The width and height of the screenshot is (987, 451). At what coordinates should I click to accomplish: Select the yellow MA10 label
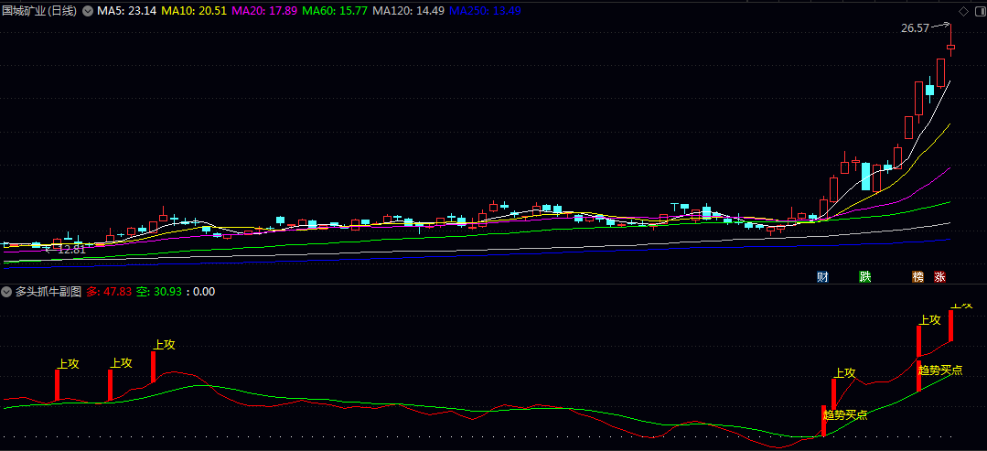tap(194, 11)
